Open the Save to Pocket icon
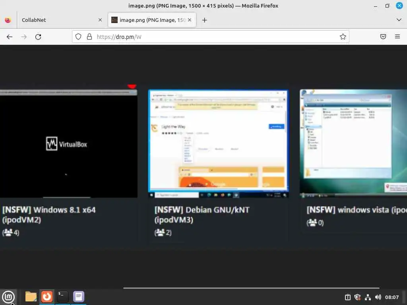 click(x=383, y=37)
